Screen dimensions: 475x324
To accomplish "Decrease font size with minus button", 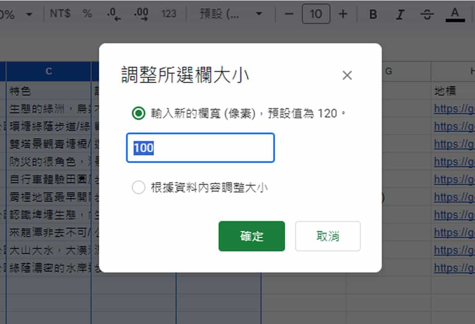I will tap(289, 14).
